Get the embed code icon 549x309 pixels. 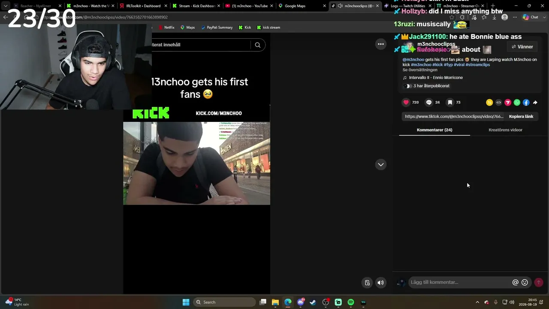point(498,103)
